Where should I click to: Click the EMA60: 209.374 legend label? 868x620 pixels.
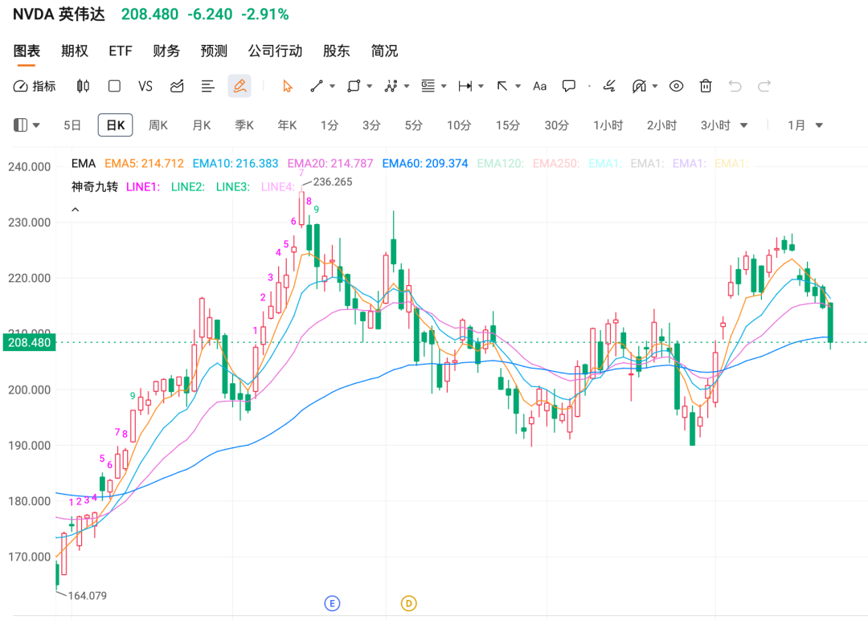coord(425,164)
